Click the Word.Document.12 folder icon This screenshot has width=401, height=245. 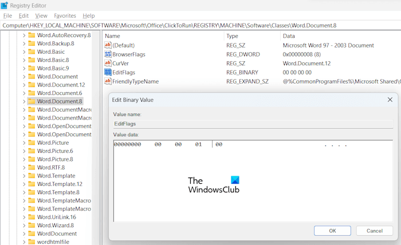(x=32, y=85)
